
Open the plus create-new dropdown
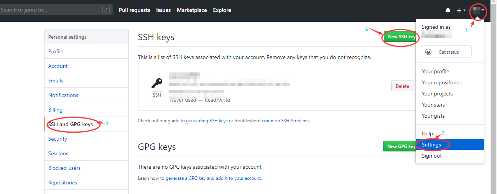pyautogui.click(x=461, y=10)
